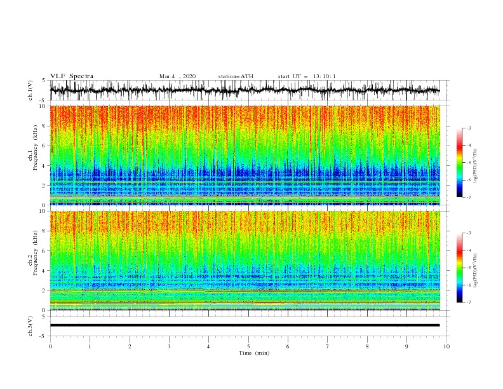Click time axis tick label "7"
The image size is (503, 389).
point(328,346)
